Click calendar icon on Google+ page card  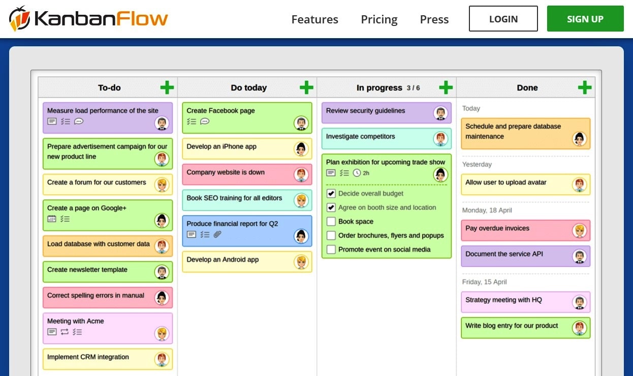pos(52,219)
